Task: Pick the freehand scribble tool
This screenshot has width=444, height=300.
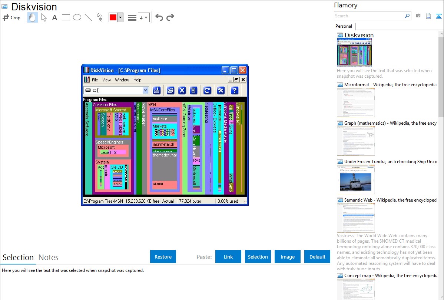Action: coord(99,17)
